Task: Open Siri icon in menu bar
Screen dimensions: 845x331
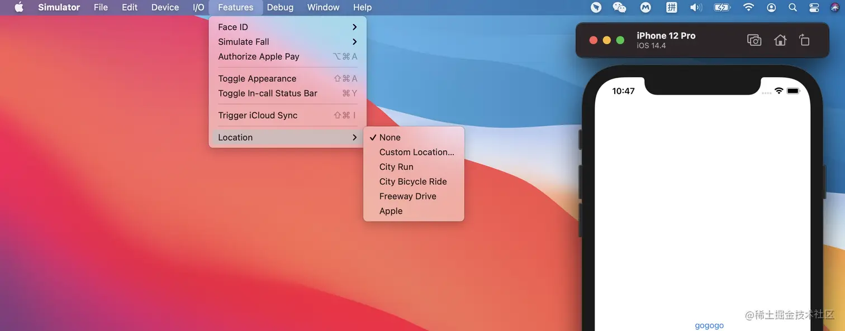Action: [x=835, y=7]
